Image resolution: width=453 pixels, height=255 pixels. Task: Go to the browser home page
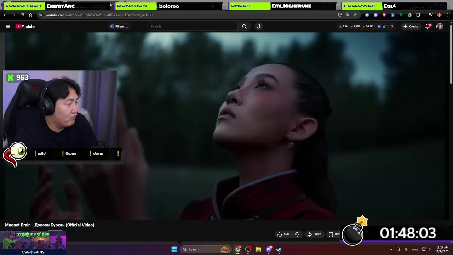(31, 15)
